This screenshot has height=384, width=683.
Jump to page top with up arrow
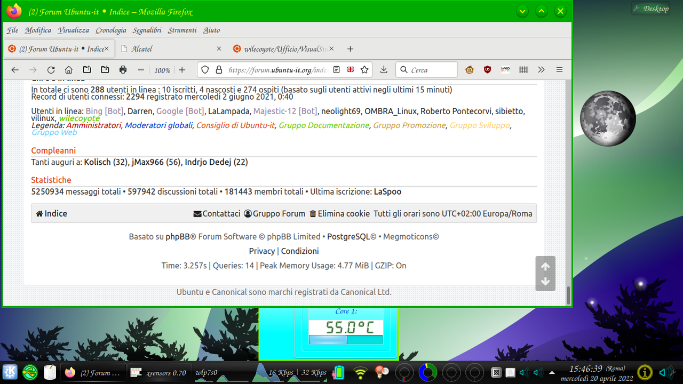click(545, 266)
